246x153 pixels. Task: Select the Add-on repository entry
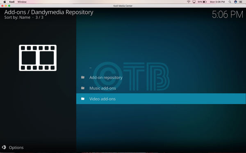point(161,78)
